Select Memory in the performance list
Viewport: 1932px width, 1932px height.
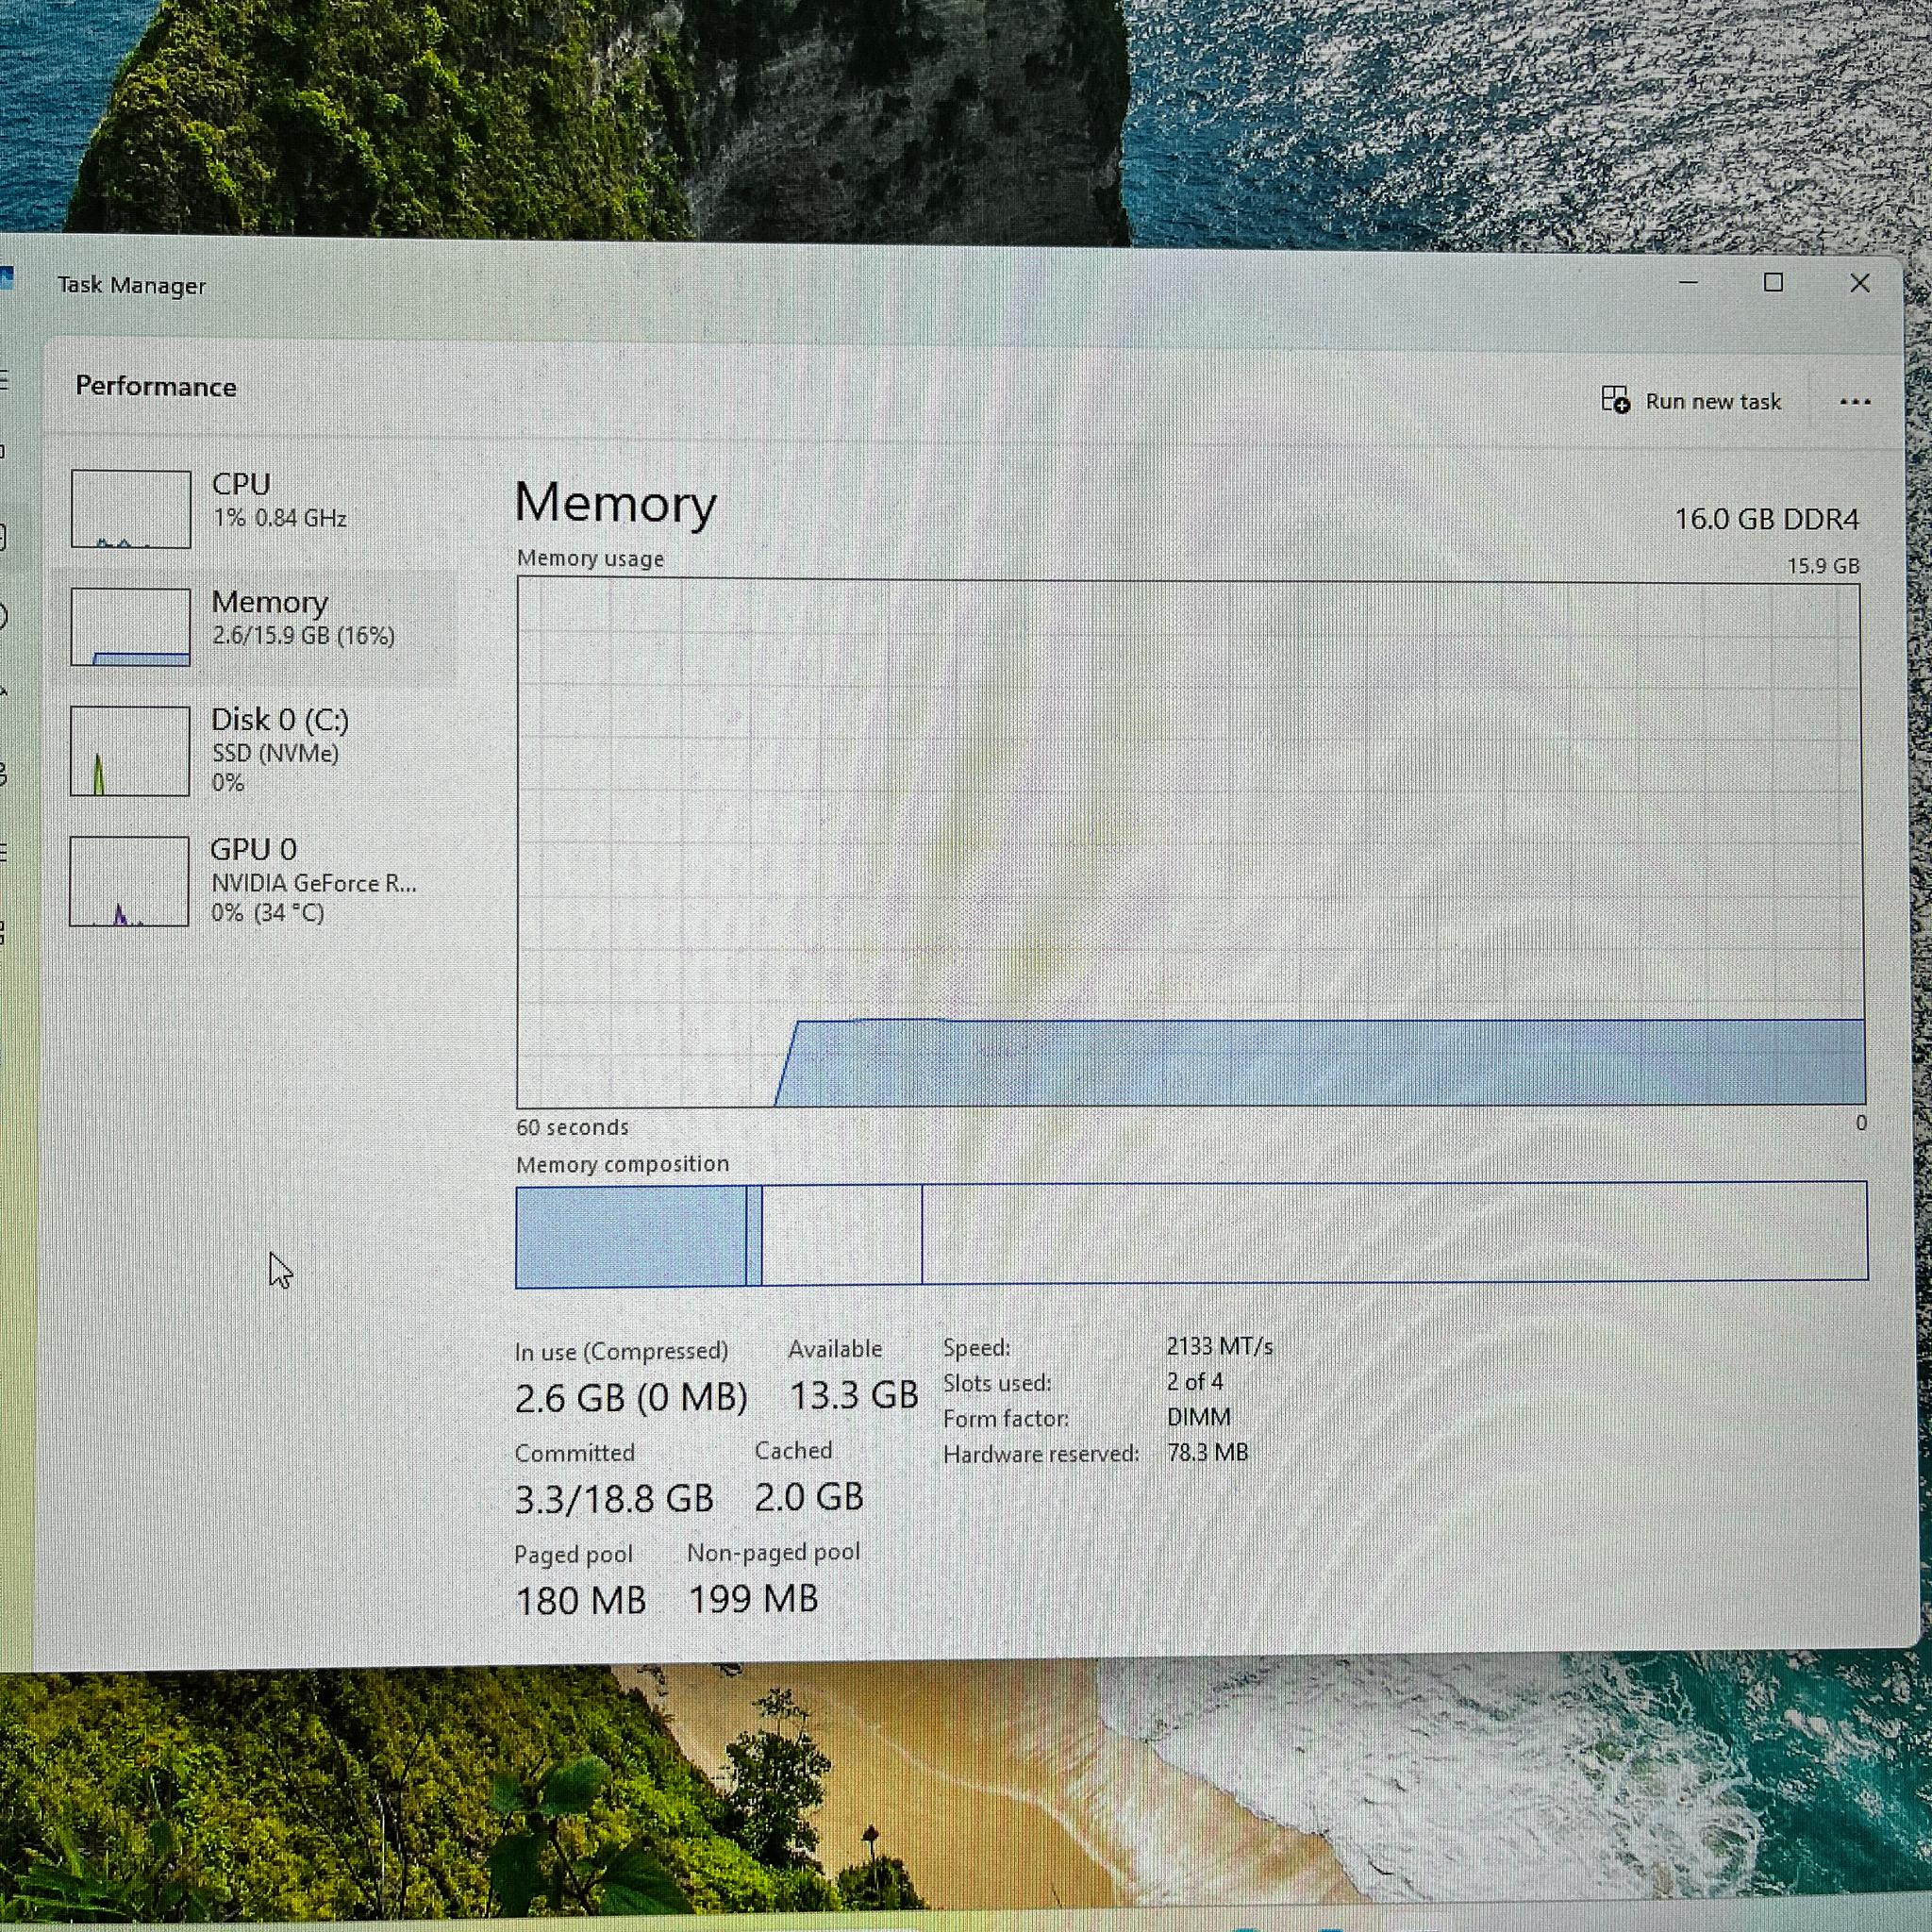tap(255, 627)
